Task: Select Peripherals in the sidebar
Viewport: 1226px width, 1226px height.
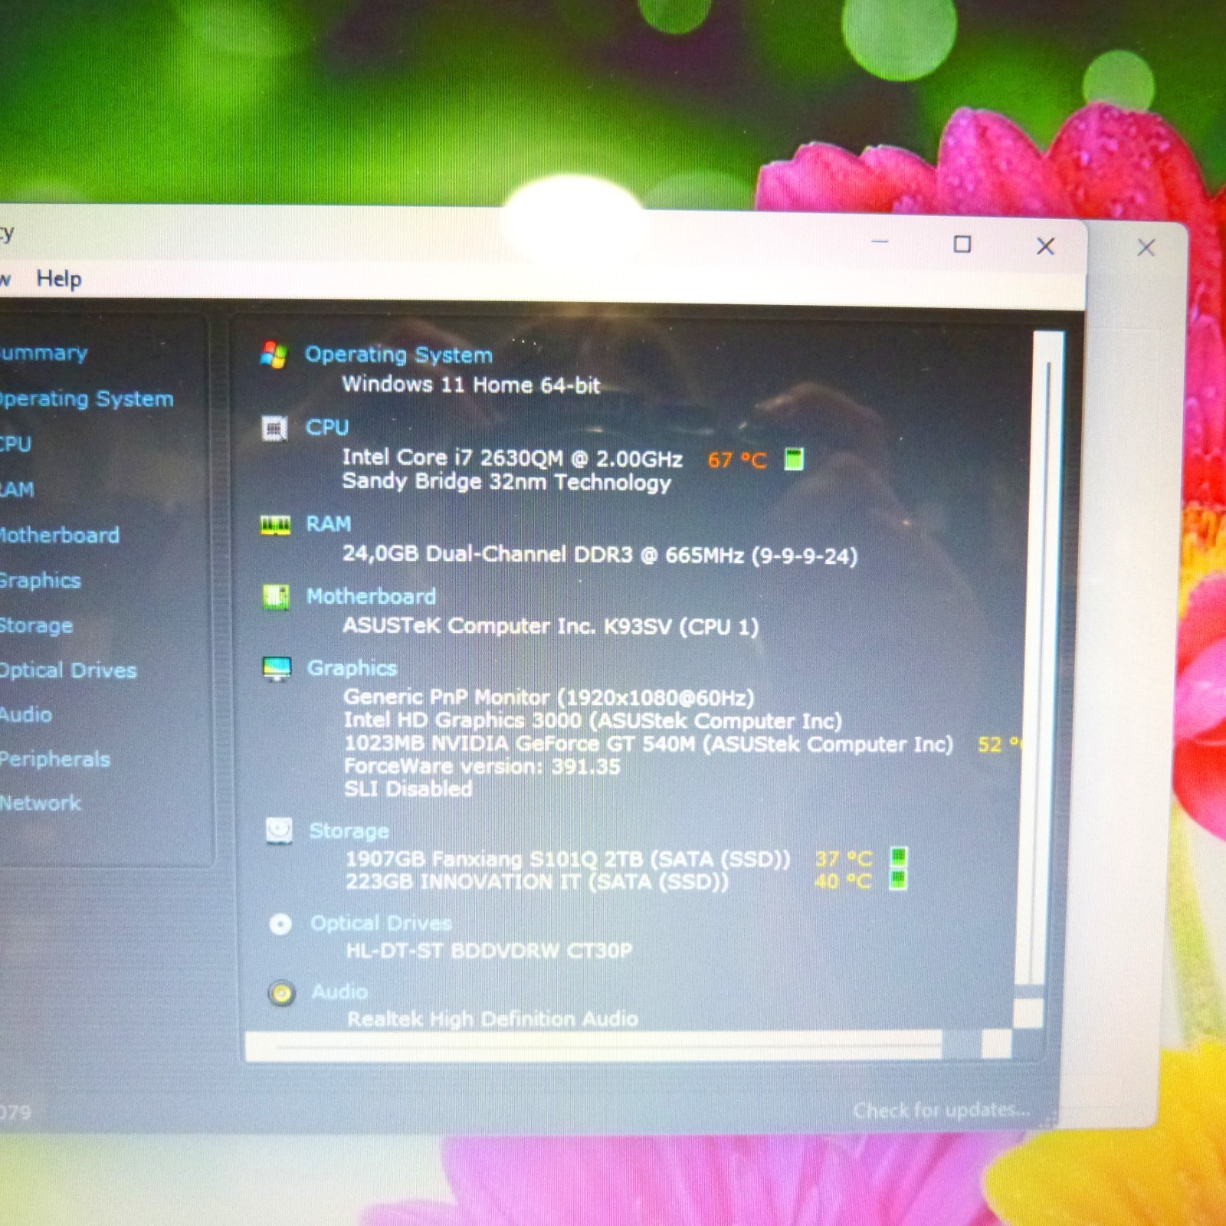Action: coord(54,759)
